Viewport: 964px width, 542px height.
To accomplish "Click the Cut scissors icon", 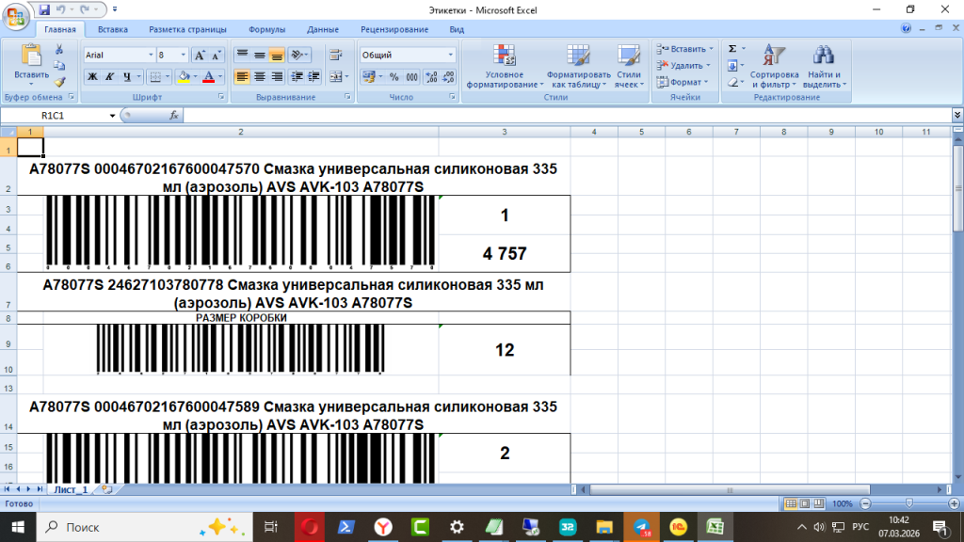I will click(x=59, y=50).
